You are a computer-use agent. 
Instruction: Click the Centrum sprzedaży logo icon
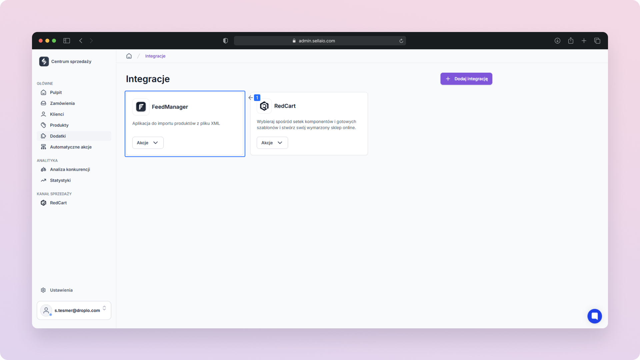44,61
